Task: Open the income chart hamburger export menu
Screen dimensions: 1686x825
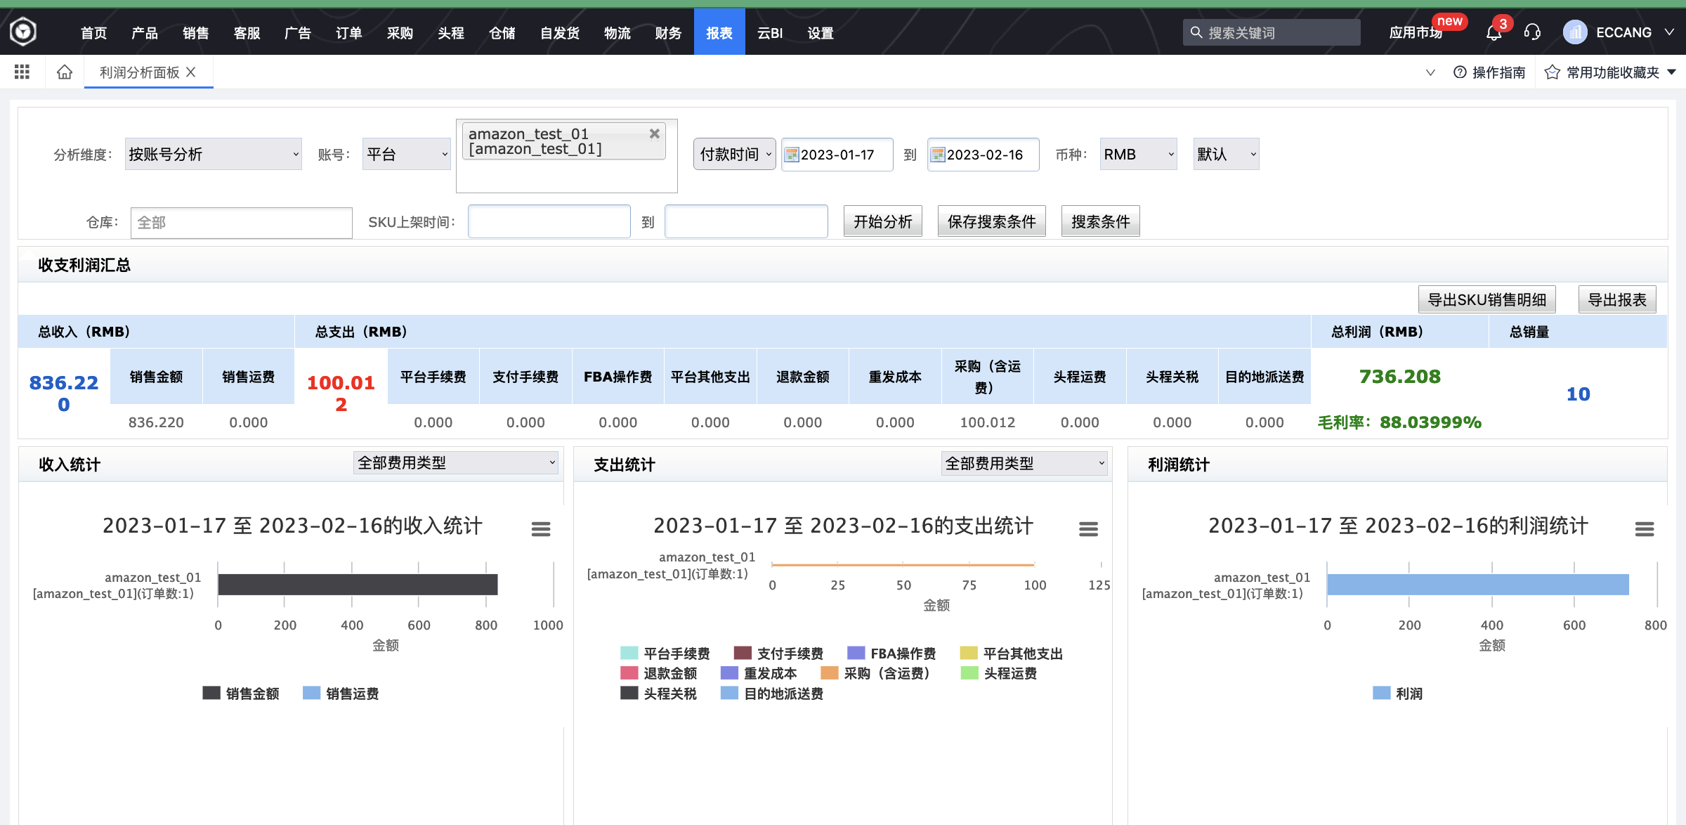Action: point(541,528)
